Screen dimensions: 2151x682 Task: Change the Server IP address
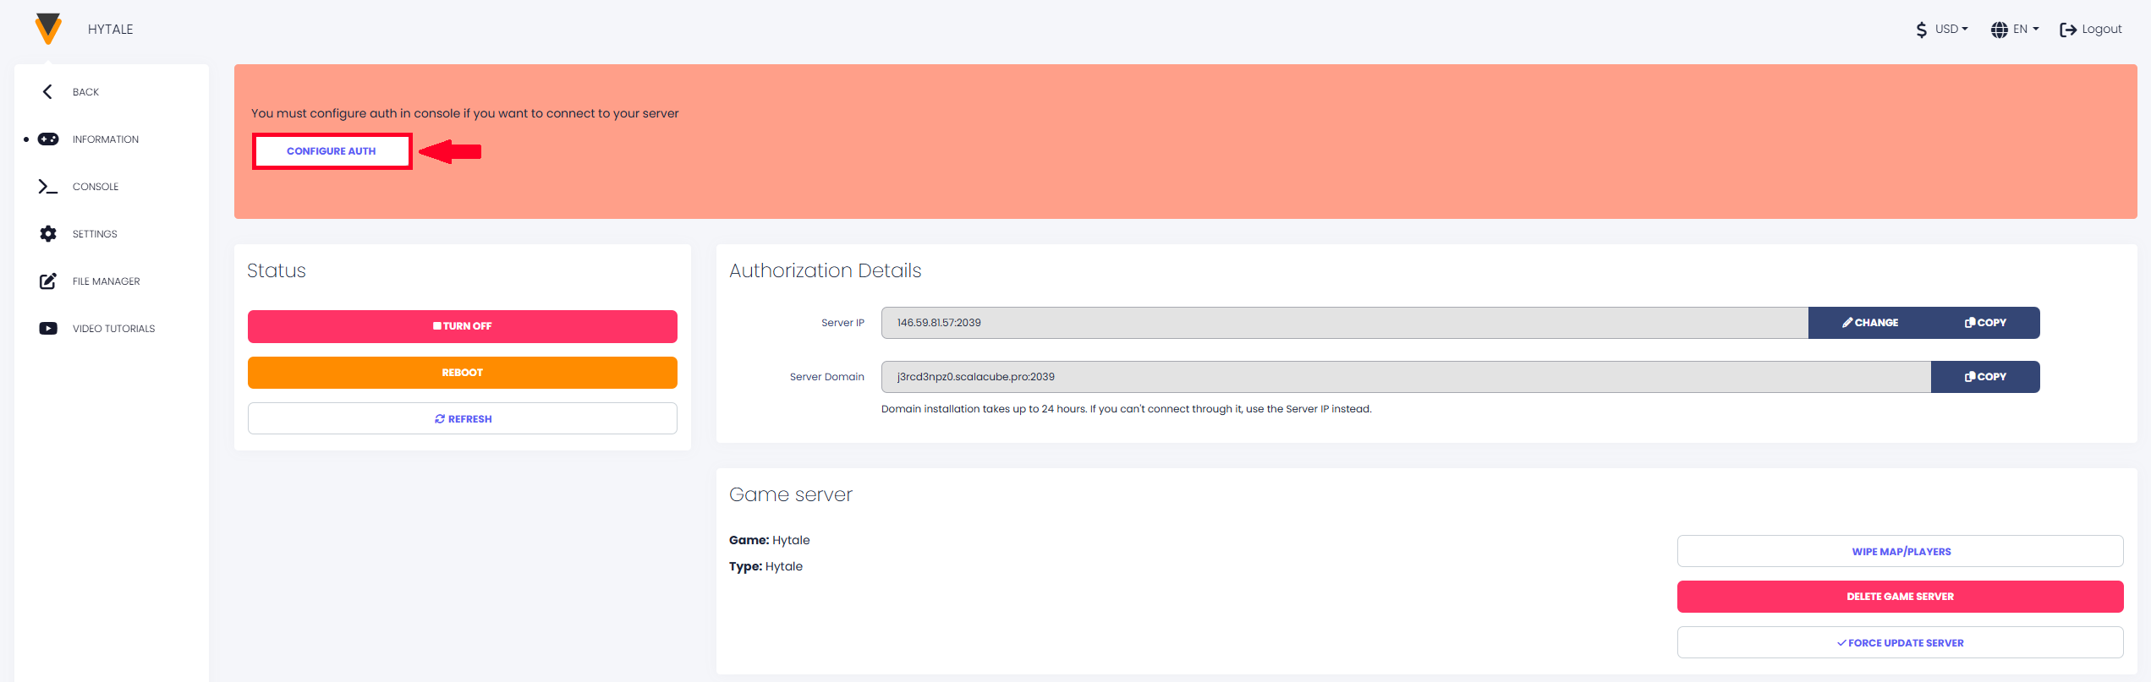[1870, 323]
